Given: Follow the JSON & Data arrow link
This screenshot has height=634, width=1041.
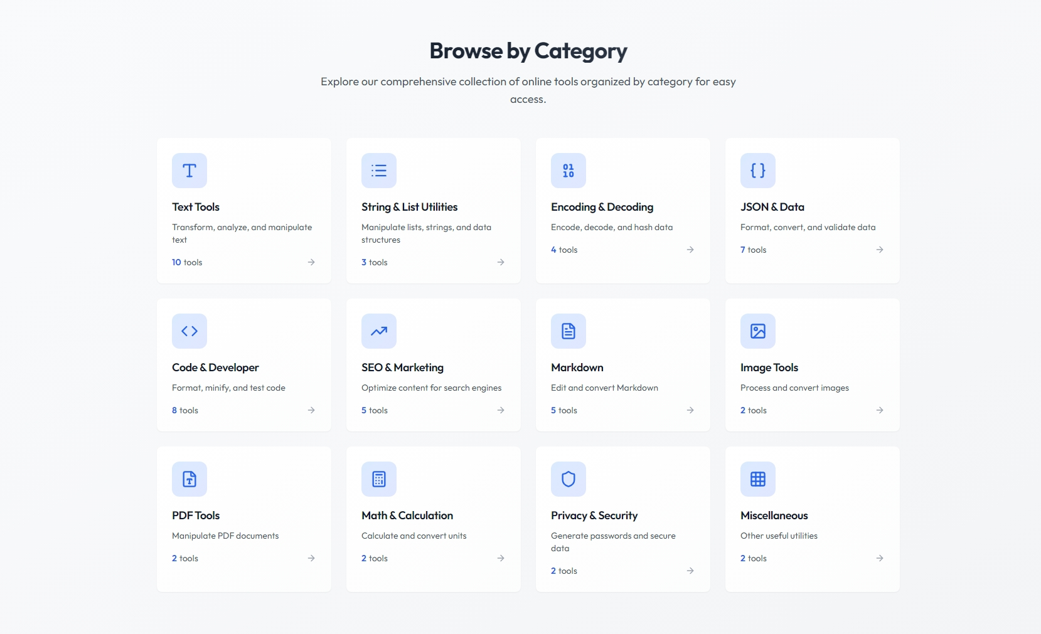Looking at the screenshot, I should click(880, 250).
